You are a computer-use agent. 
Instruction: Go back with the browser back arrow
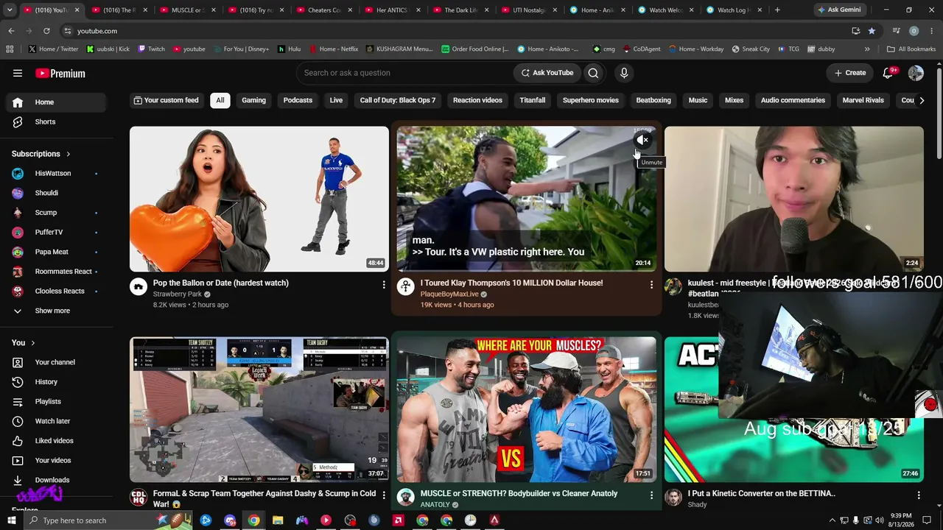[11, 31]
